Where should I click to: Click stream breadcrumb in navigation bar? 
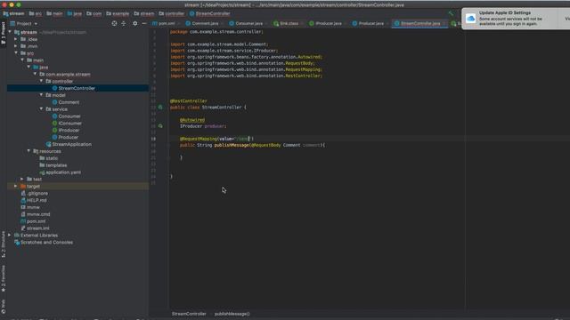[x=13, y=13]
